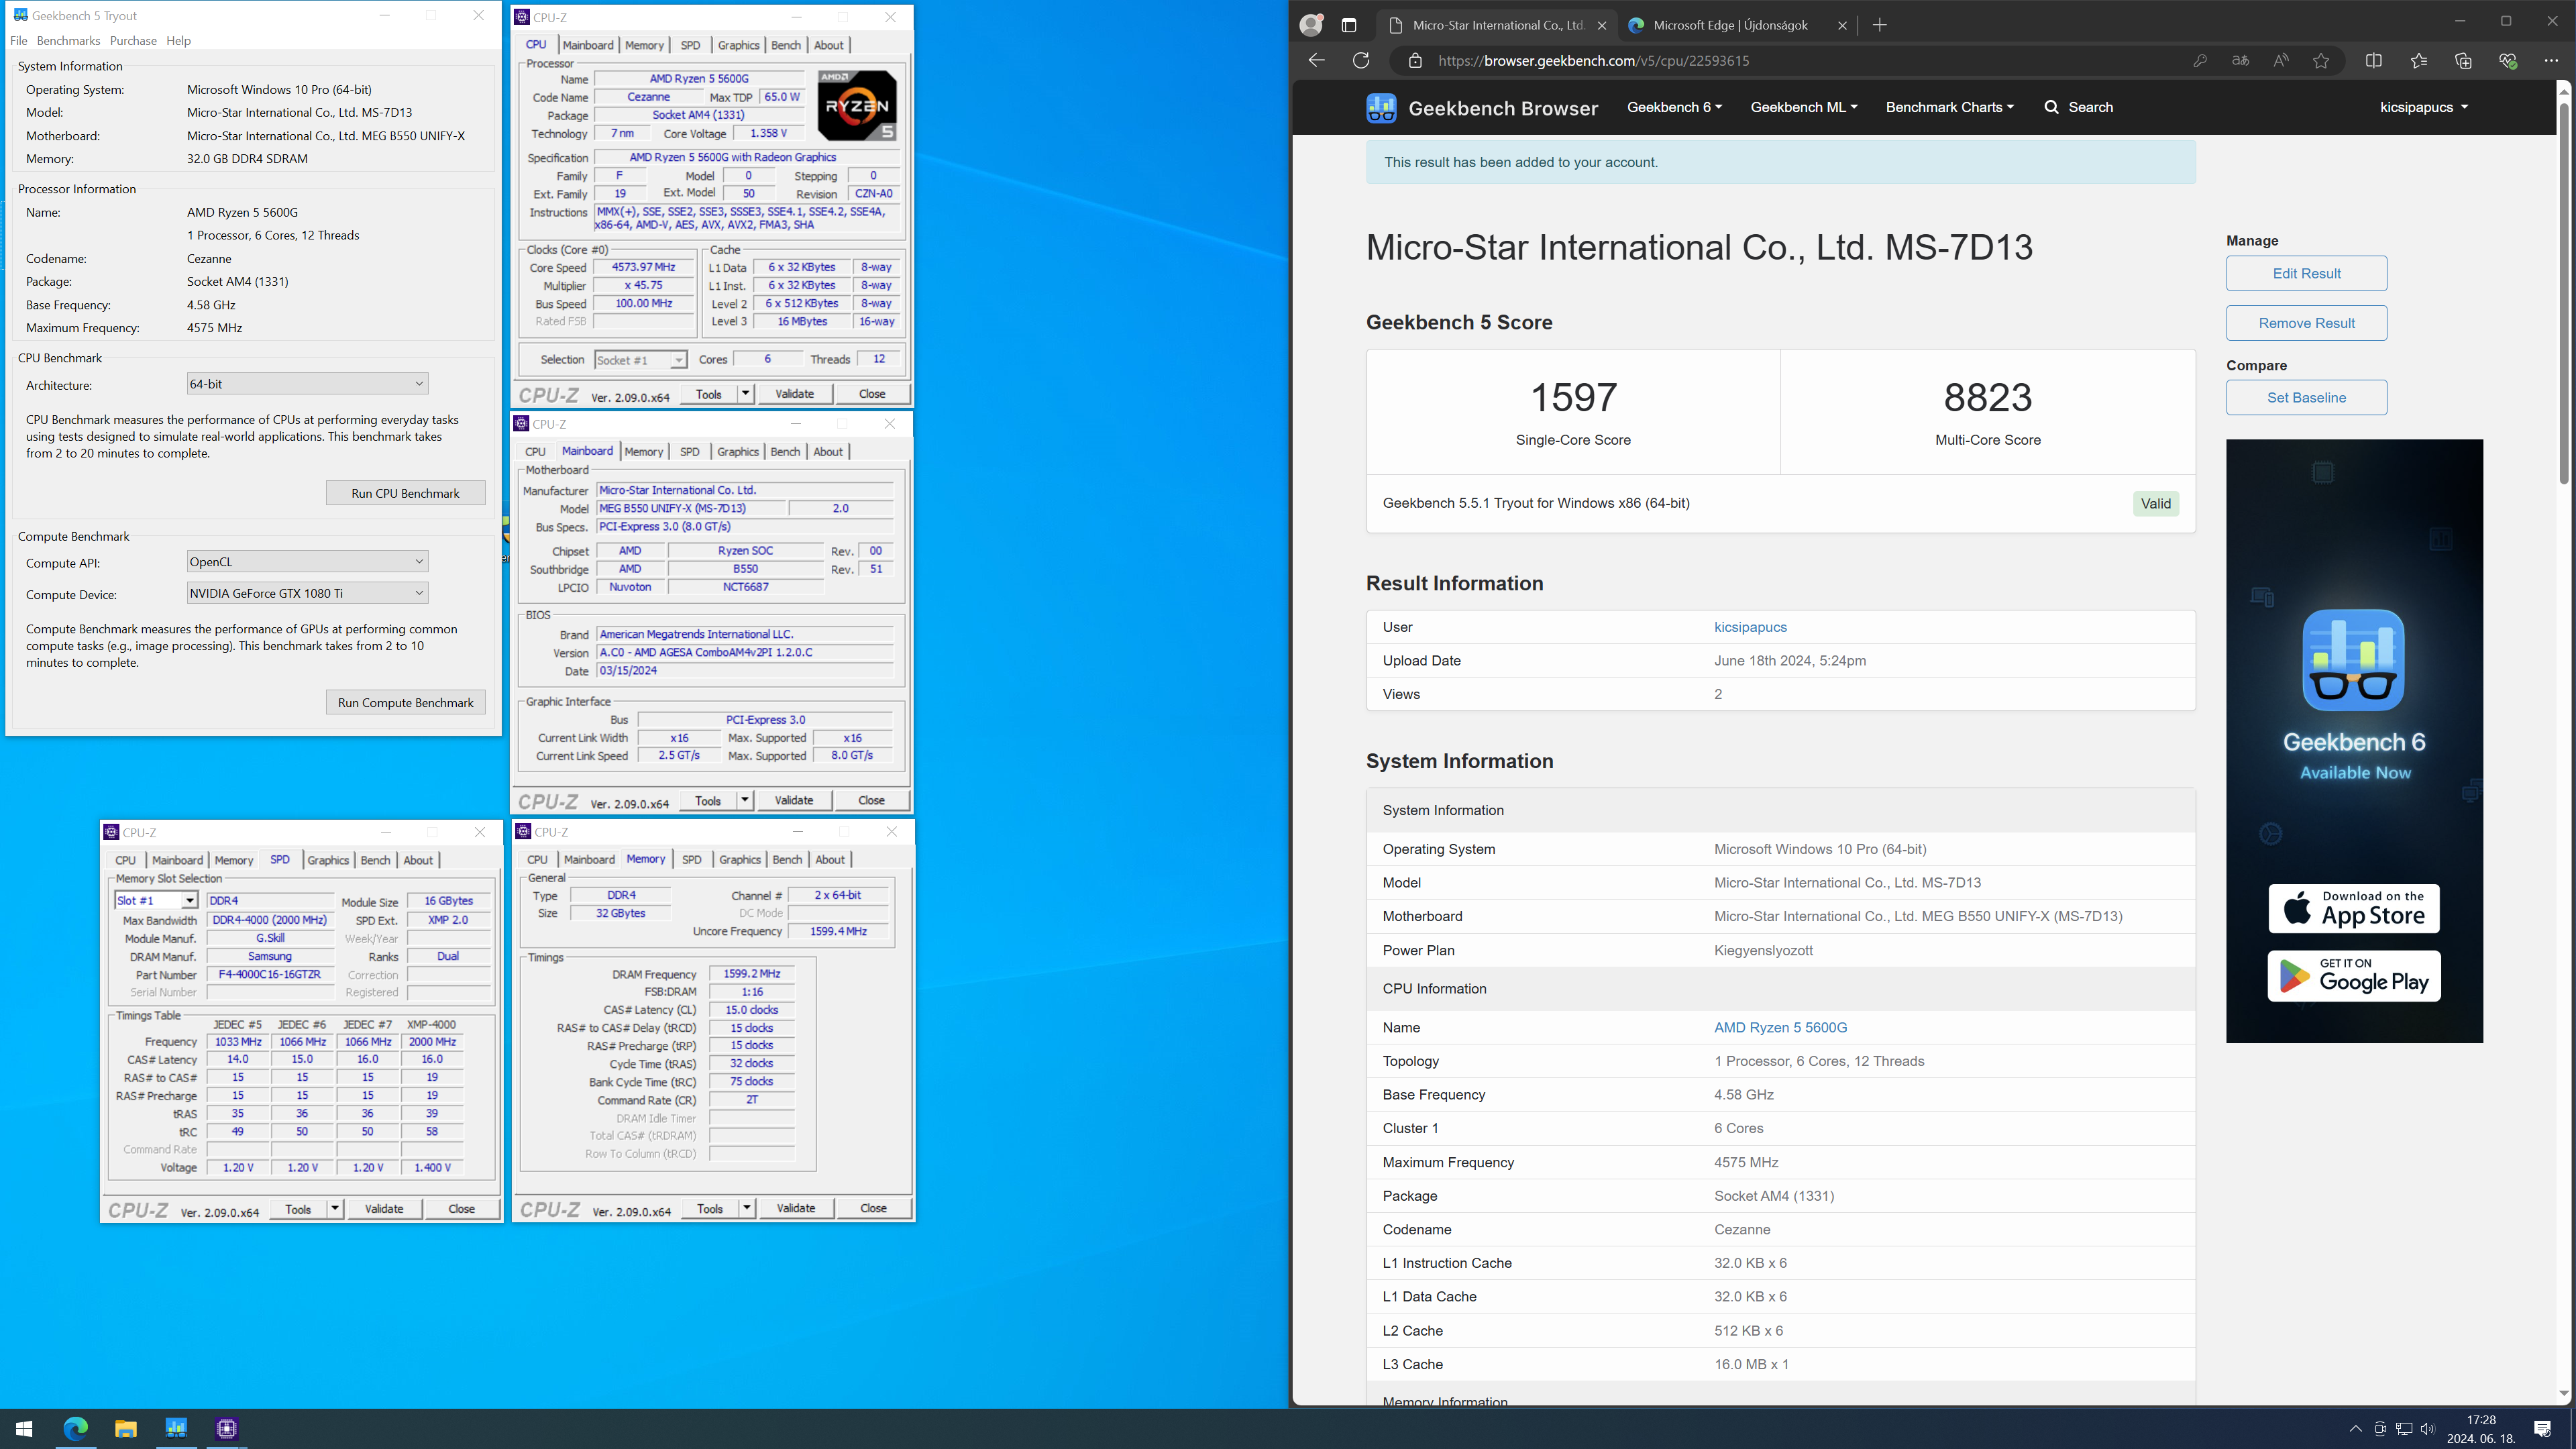Screen dimensions: 2576x1449
Task: Open the password manager key icon
Action: pyautogui.click(x=2200, y=61)
